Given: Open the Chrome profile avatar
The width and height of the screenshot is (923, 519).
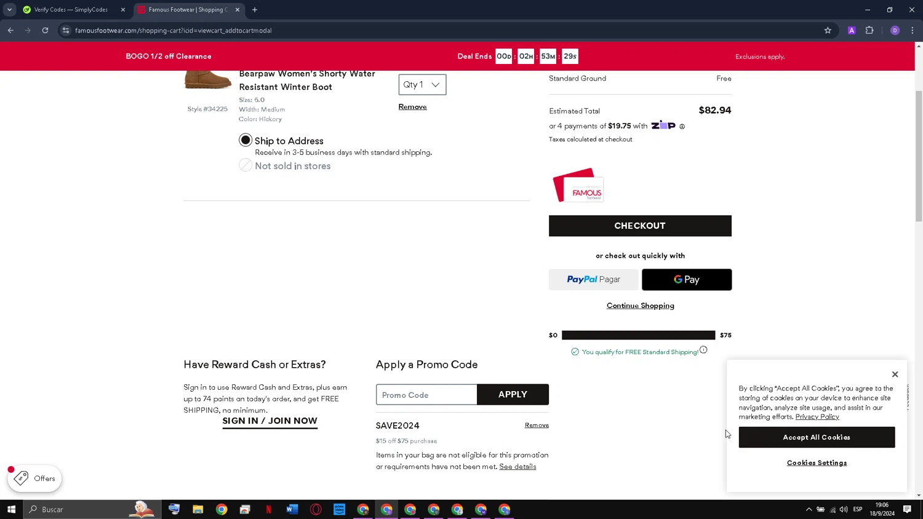Looking at the screenshot, I should tap(895, 30).
